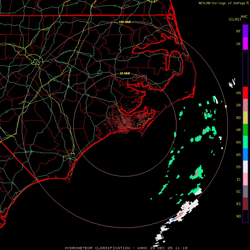Click the HR legend label
This screenshot has height=250, width=250.
pos(238,130)
